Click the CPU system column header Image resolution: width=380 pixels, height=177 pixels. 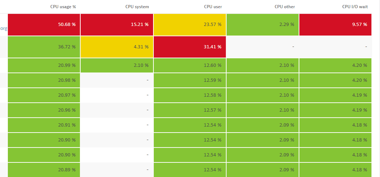pyautogui.click(x=137, y=7)
